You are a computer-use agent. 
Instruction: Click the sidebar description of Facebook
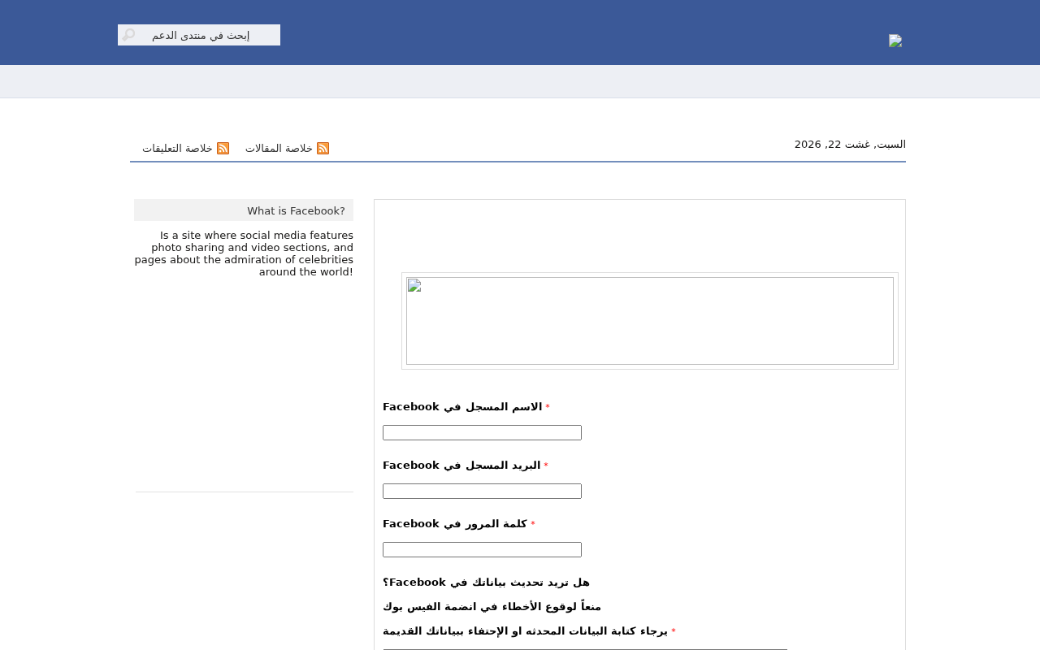click(244, 253)
